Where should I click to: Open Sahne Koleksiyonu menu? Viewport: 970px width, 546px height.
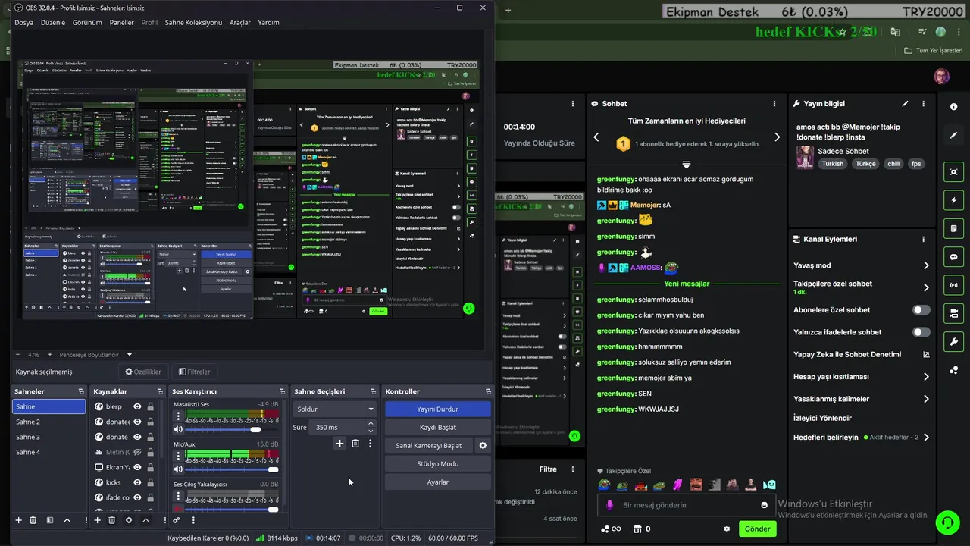tap(193, 22)
